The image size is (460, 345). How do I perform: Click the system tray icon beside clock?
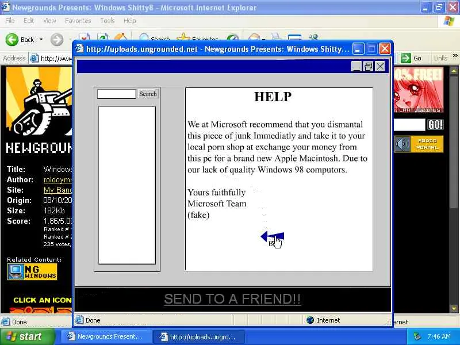(417, 336)
